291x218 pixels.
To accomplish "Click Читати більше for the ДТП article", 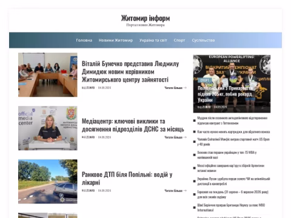I will [x=175, y=191].
